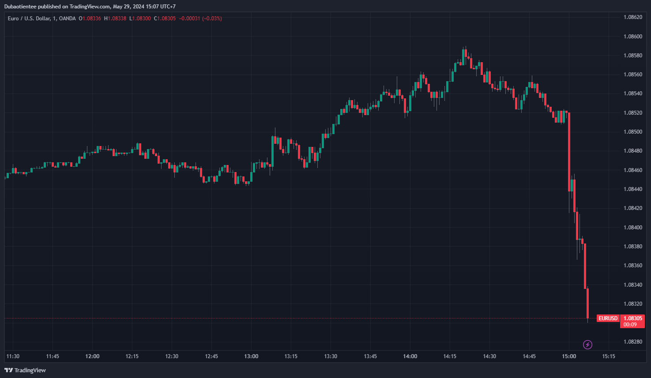Click the 1.08420 price axis label
Viewport: 651px width, 378px height.
click(x=632, y=208)
